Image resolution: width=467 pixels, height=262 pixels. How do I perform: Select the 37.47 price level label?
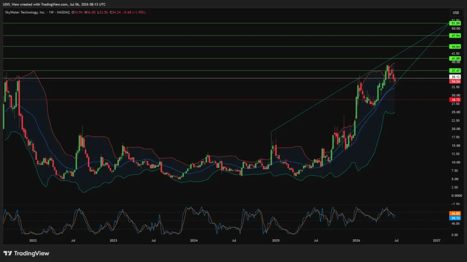pyautogui.click(x=456, y=71)
